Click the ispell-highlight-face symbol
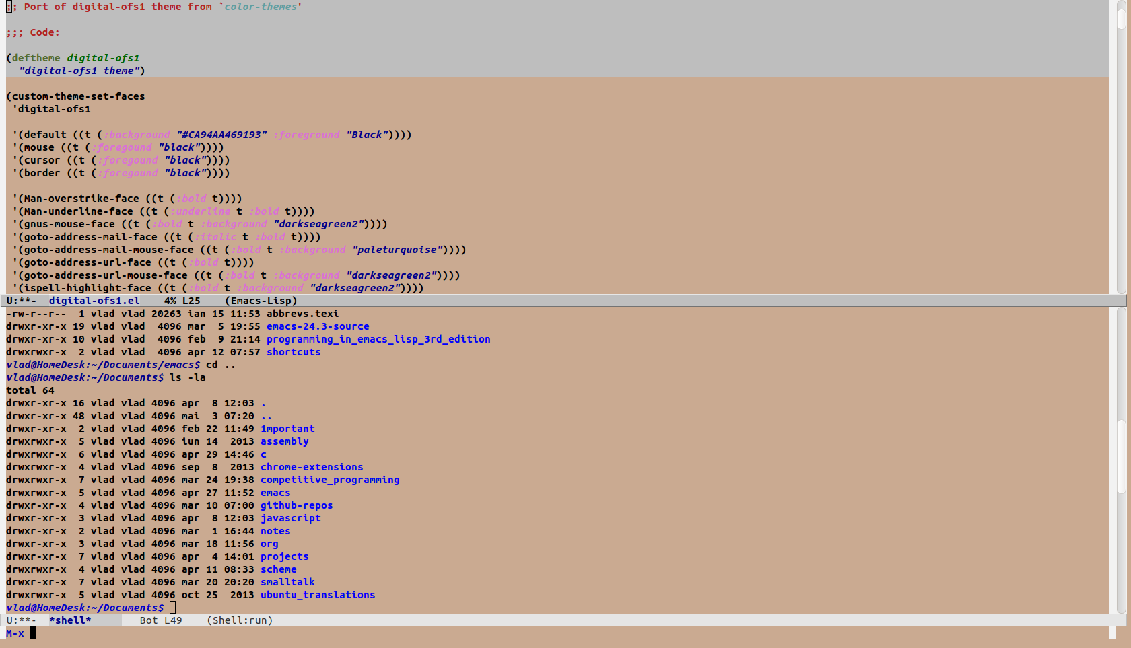The width and height of the screenshot is (1131, 648). tap(88, 288)
